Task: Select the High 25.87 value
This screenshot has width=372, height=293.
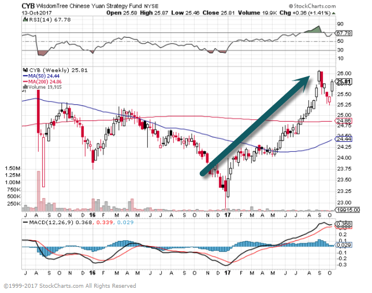Action: pyautogui.click(x=154, y=13)
